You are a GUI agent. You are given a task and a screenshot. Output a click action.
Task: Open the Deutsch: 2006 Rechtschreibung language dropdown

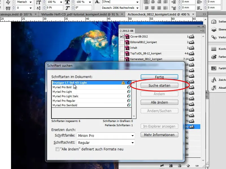pyautogui.click(x=137, y=8)
